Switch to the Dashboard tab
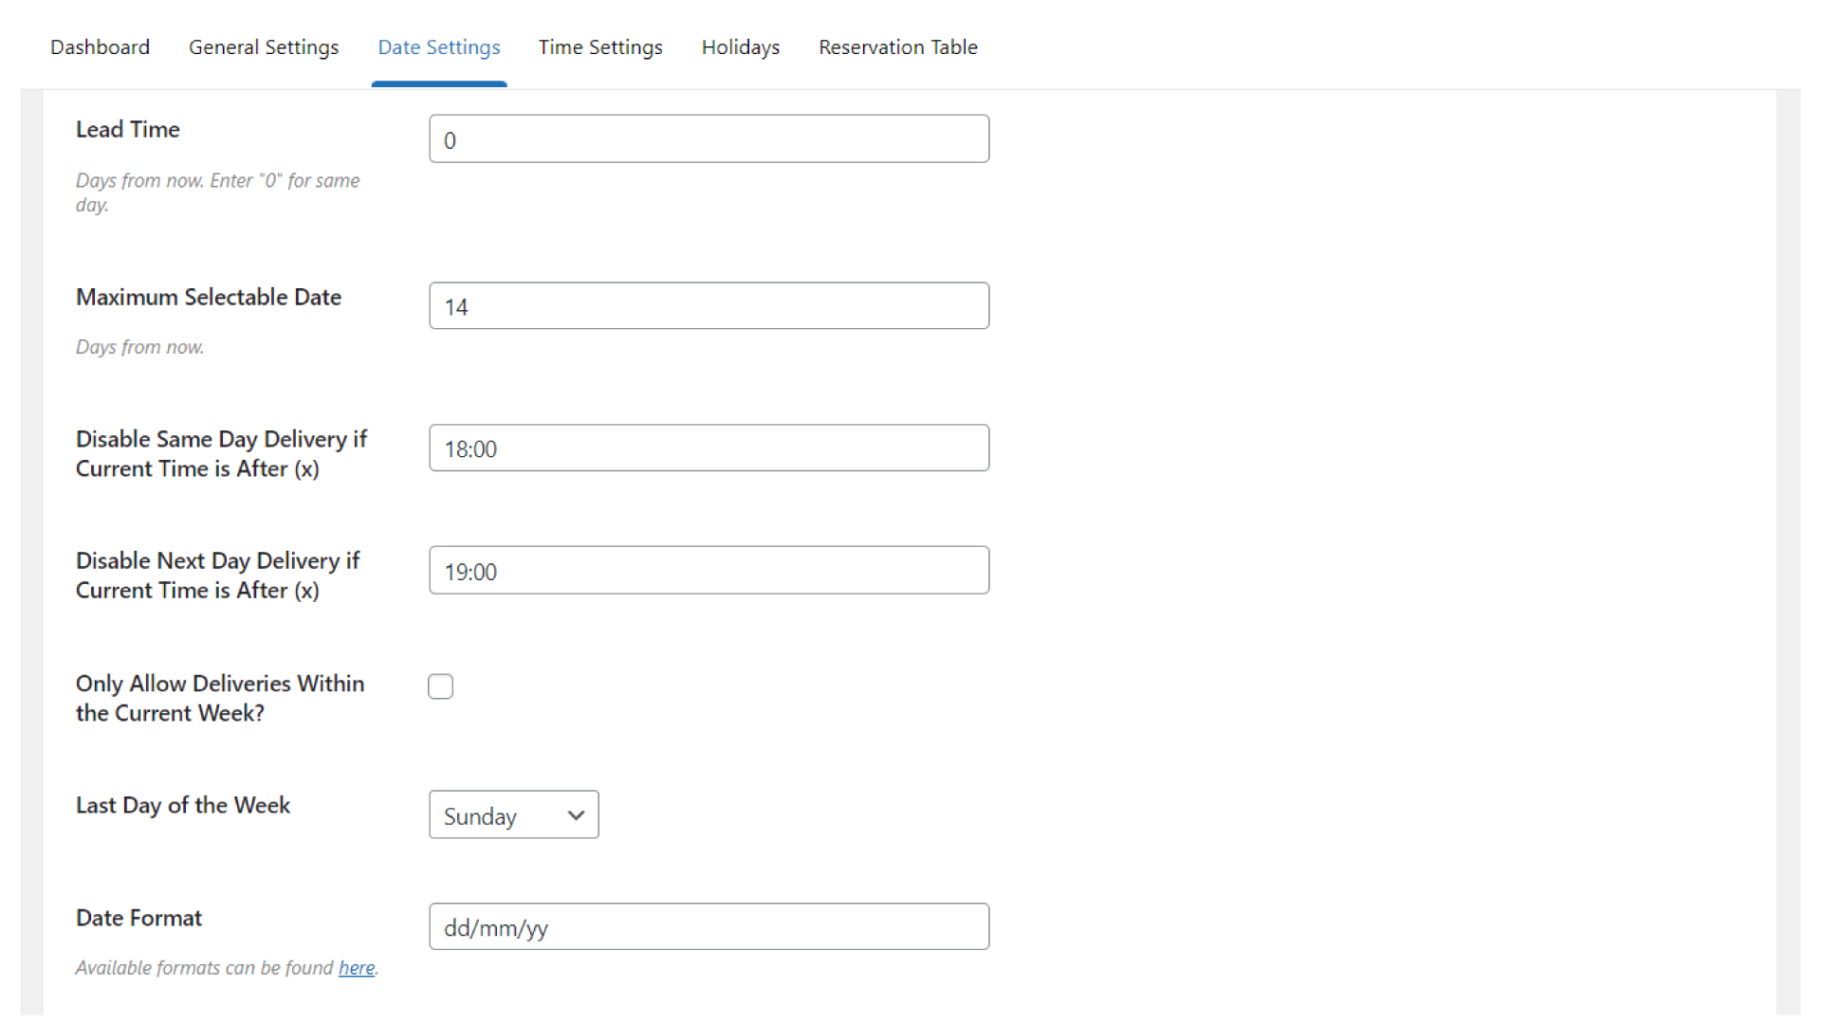The width and height of the screenshot is (1821, 1024). pyautogui.click(x=100, y=46)
